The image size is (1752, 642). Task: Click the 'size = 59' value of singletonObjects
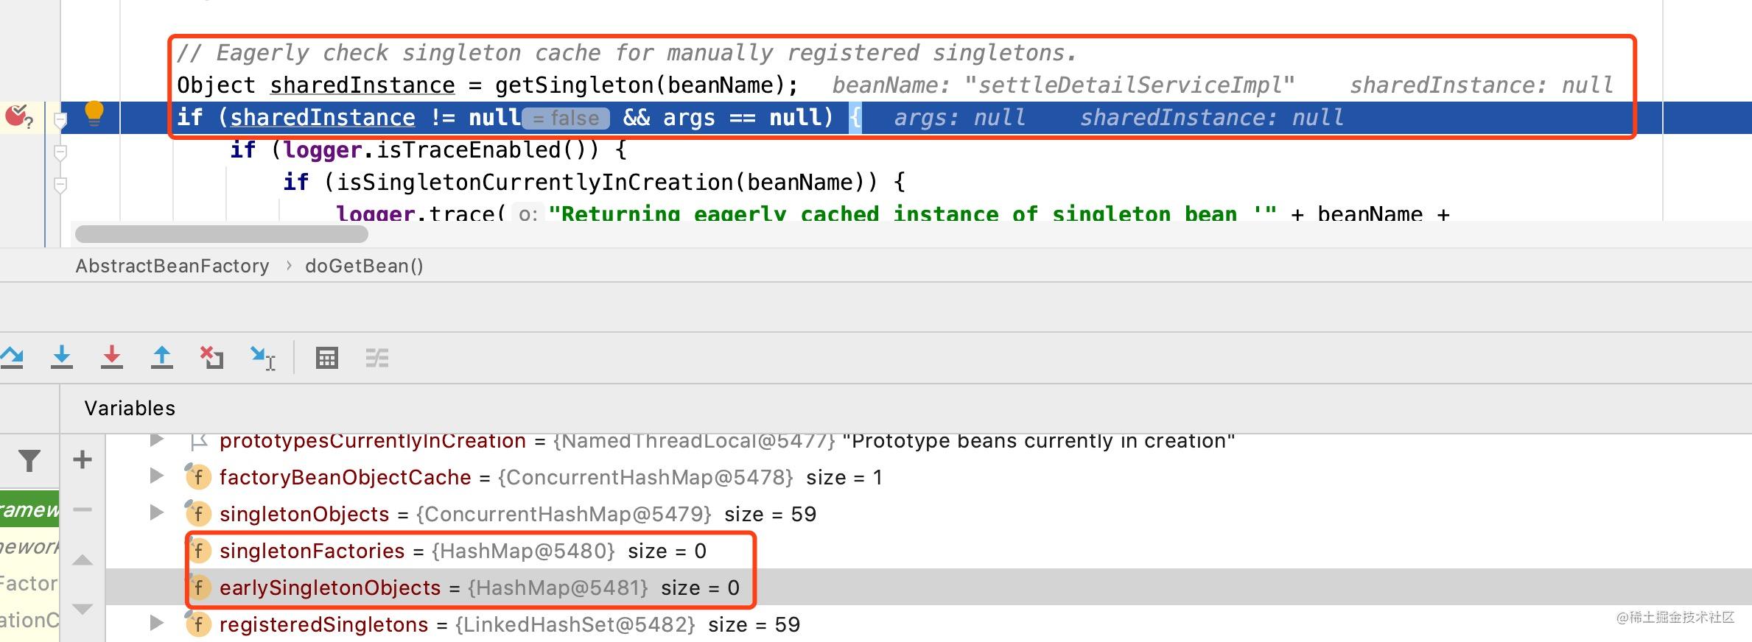coord(770,514)
